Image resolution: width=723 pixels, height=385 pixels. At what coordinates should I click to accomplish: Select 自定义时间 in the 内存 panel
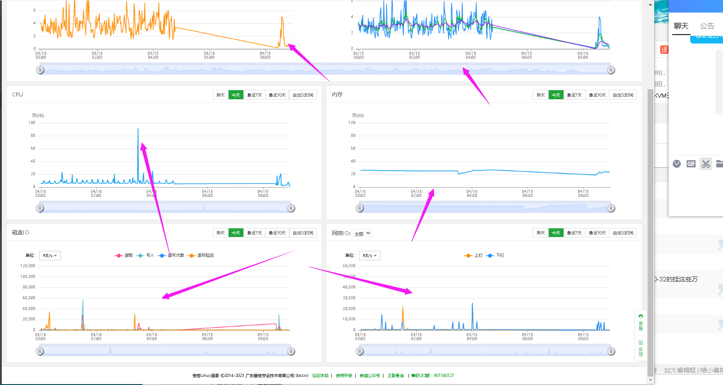pyautogui.click(x=623, y=95)
